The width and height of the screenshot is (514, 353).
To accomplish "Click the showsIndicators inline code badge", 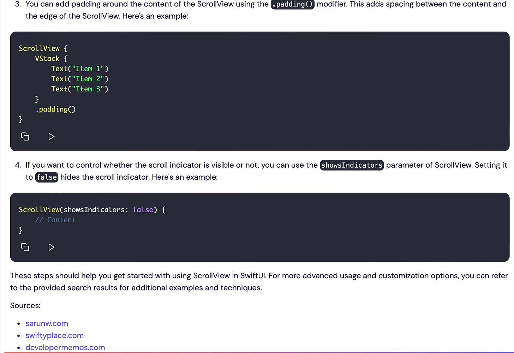I will (x=352, y=165).
